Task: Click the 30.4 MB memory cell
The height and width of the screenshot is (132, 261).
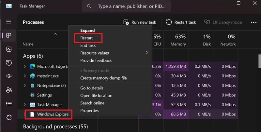Action: (x=176, y=76)
